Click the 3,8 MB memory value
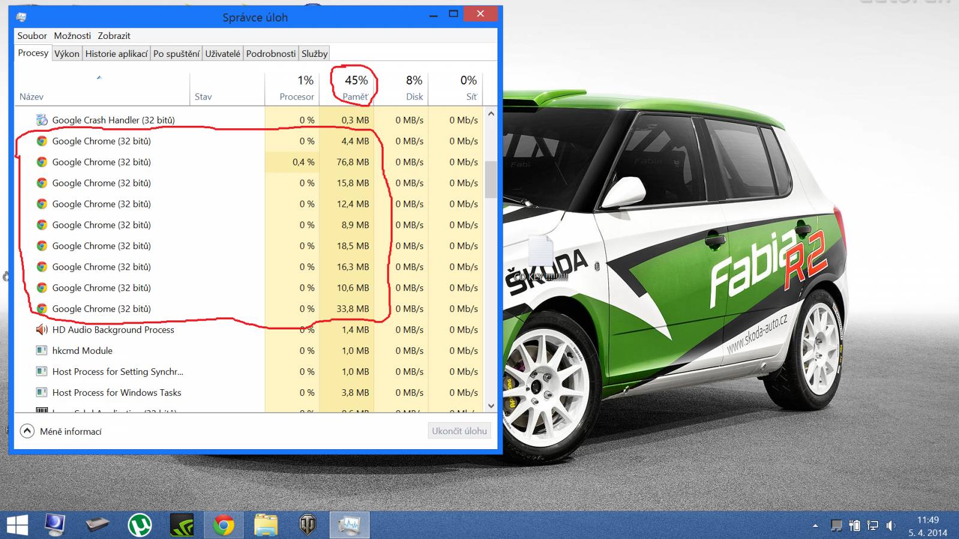Image resolution: width=959 pixels, height=539 pixels. 355,392
